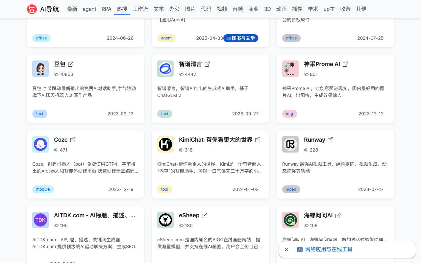421x263 pixels.
Task: Click the 豆包 view count 10803
Action: tap(64, 74)
